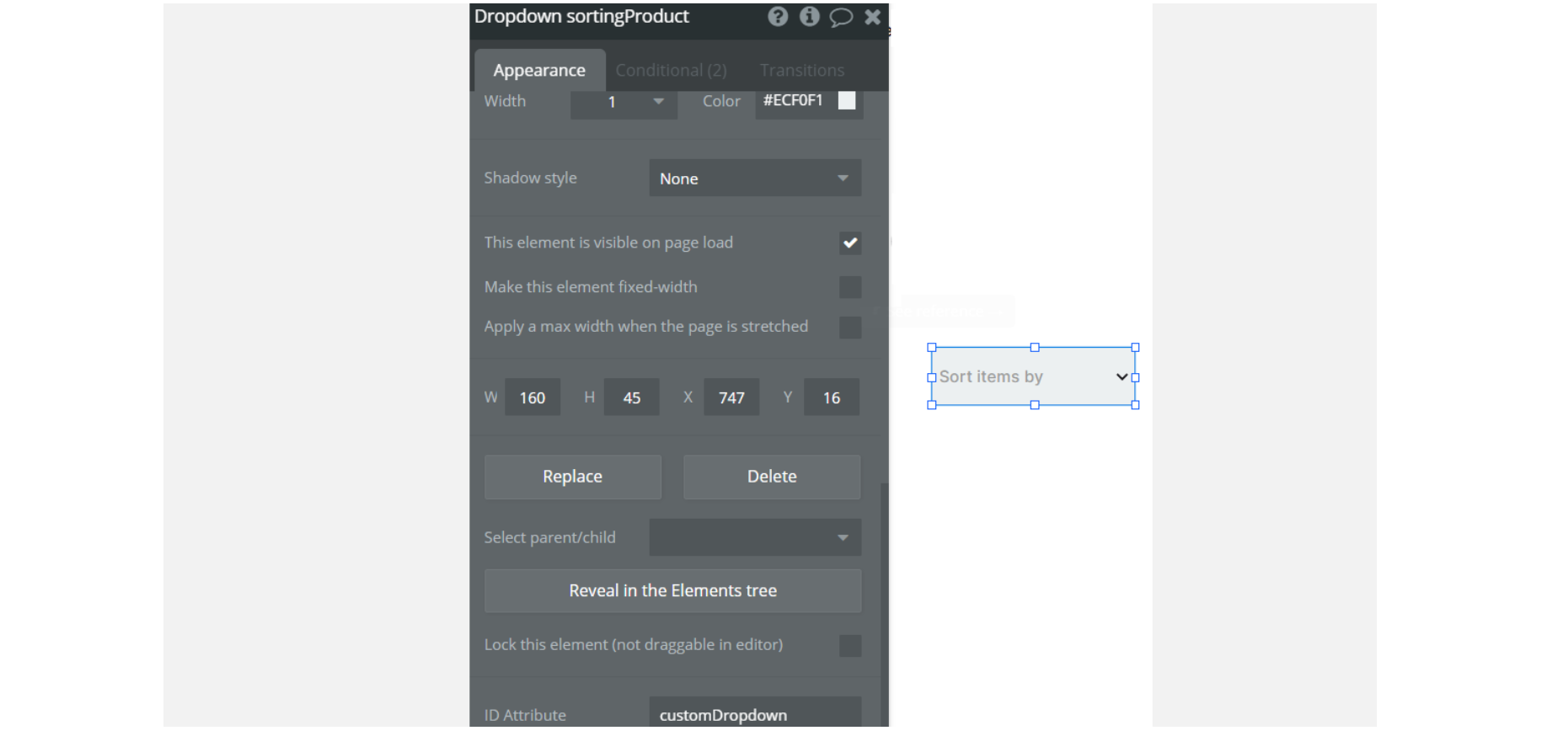Close the Dropdown sortingProduct panel

tap(872, 17)
